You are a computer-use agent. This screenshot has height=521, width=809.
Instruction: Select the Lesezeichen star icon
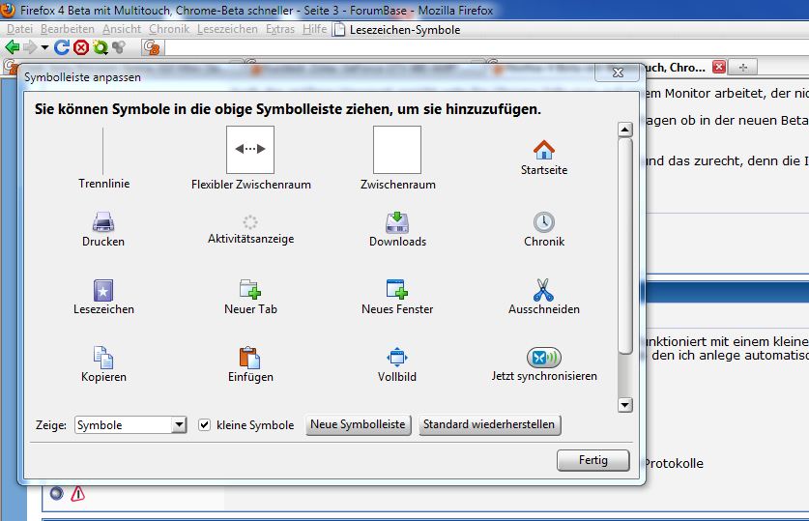(x=103, y=290)
